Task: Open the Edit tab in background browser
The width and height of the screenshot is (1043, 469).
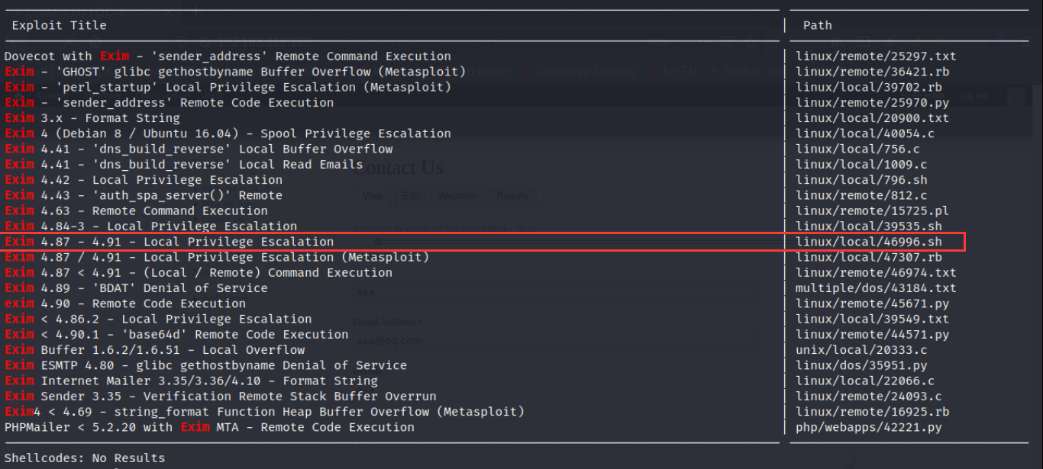Action: point(411,196)
